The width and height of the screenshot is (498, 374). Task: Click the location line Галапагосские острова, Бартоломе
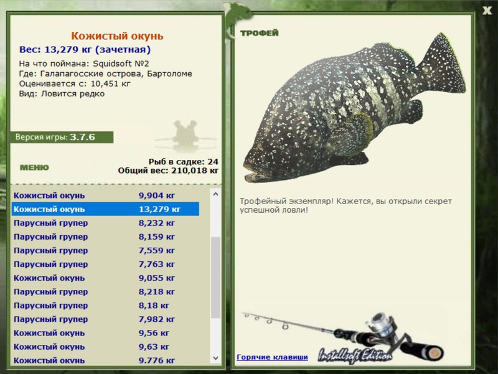tap(105, 73)
